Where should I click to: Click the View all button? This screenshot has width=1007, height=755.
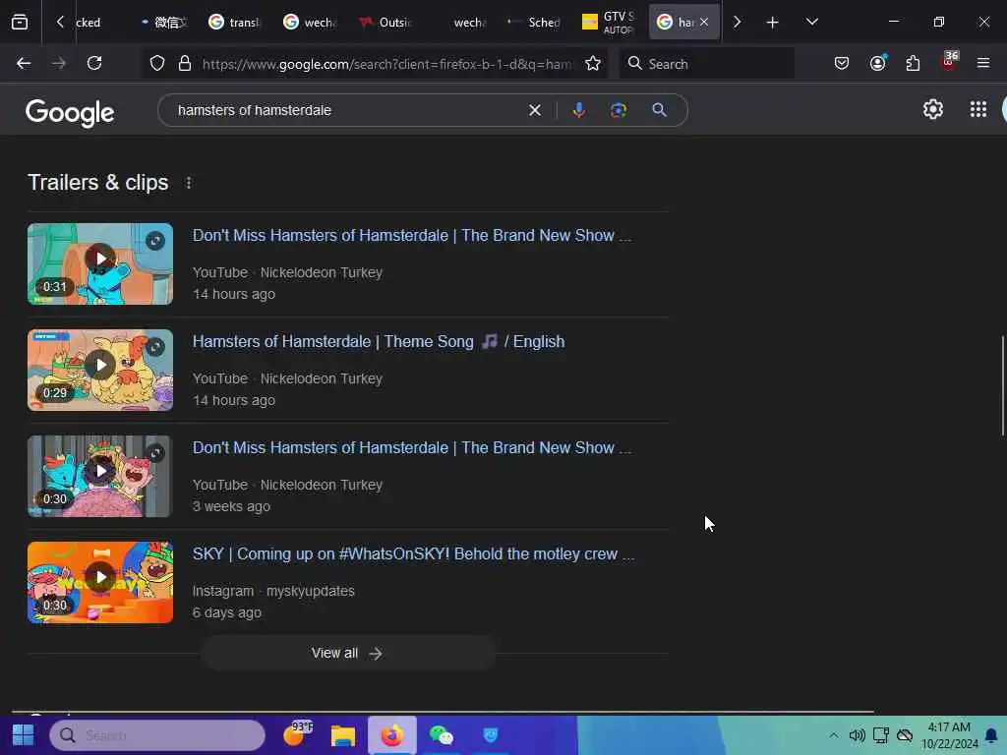point(347,654)
